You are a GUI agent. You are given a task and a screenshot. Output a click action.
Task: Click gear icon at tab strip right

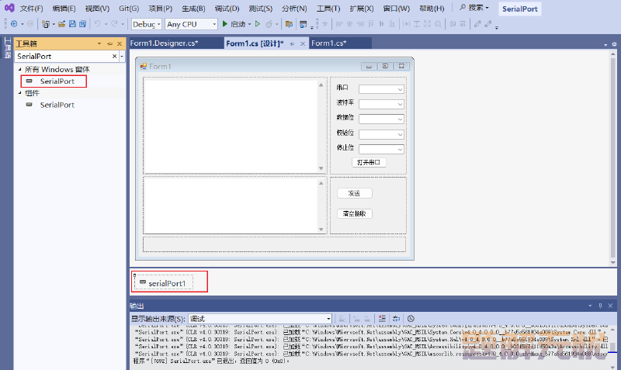click(x=614, y=44)
